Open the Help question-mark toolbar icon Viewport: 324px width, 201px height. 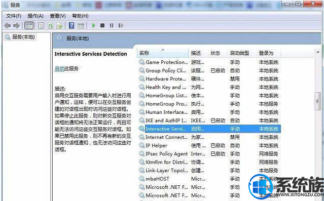(x=71, y=26)
